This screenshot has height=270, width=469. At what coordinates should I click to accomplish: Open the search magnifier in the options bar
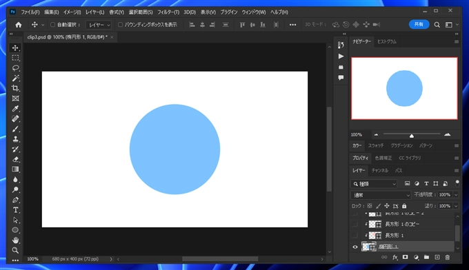click(437, 25)
